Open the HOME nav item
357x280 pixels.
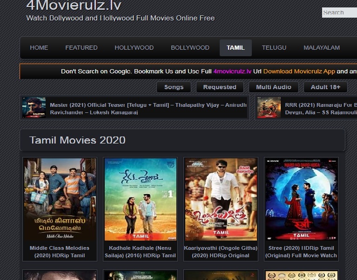tap(39, 48)
